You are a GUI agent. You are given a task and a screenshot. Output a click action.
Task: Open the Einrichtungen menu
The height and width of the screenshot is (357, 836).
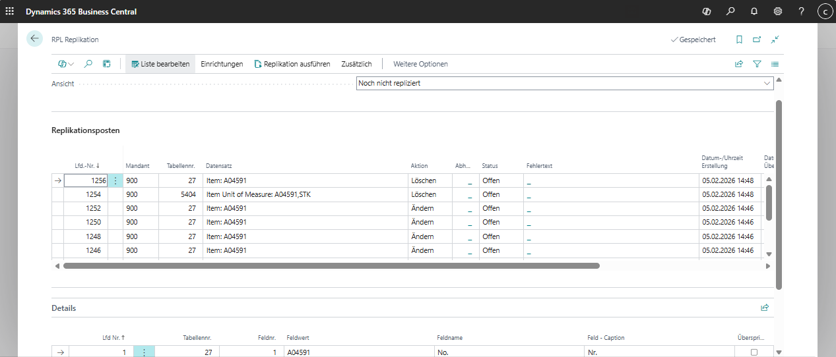click(x=222, y=64)
